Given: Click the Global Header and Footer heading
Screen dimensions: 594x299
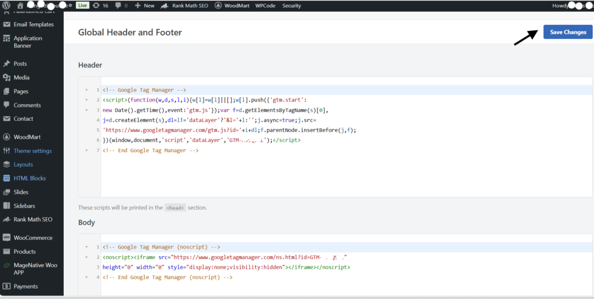Looking at the screenshot, I should pyautogui.click(x=130, y=32).
